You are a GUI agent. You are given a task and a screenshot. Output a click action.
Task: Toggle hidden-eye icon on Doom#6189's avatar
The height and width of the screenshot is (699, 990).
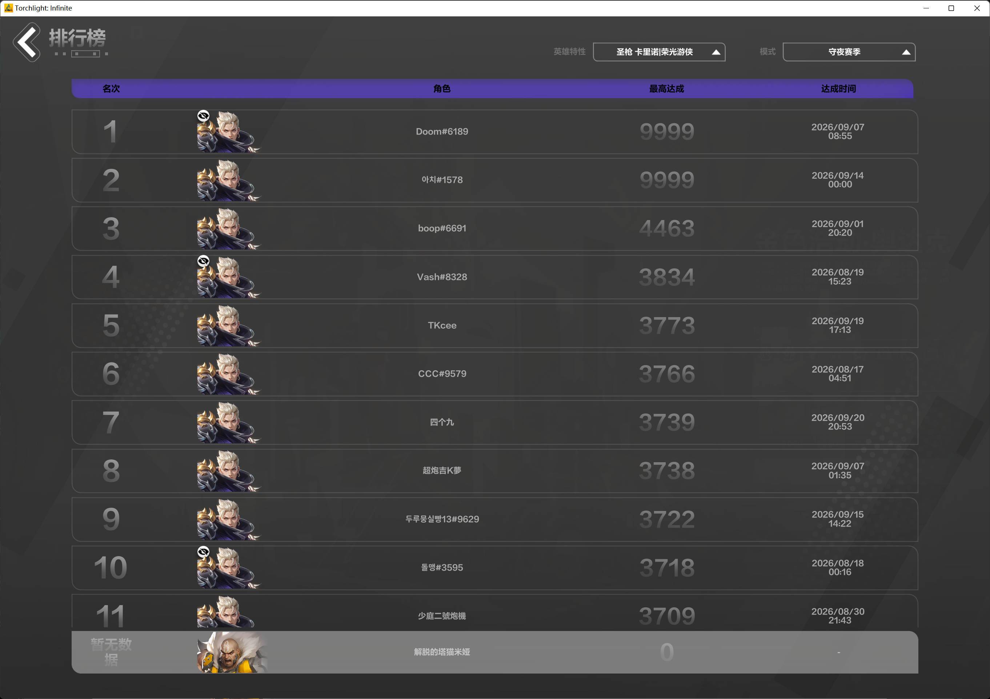[204, 116]
